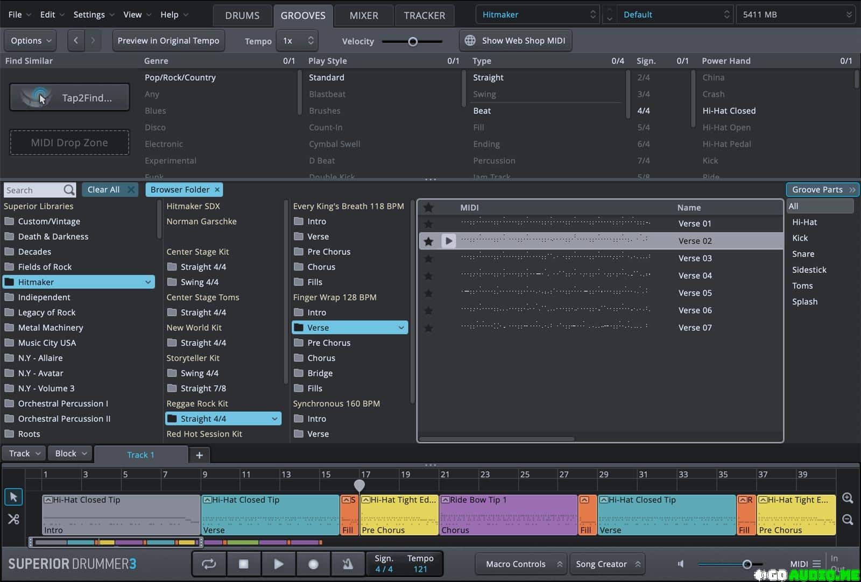Image resolution: width=861 pixels, height=582 pixels.
Task: Open the Options dropdown
Action: (x=31, y=40)
